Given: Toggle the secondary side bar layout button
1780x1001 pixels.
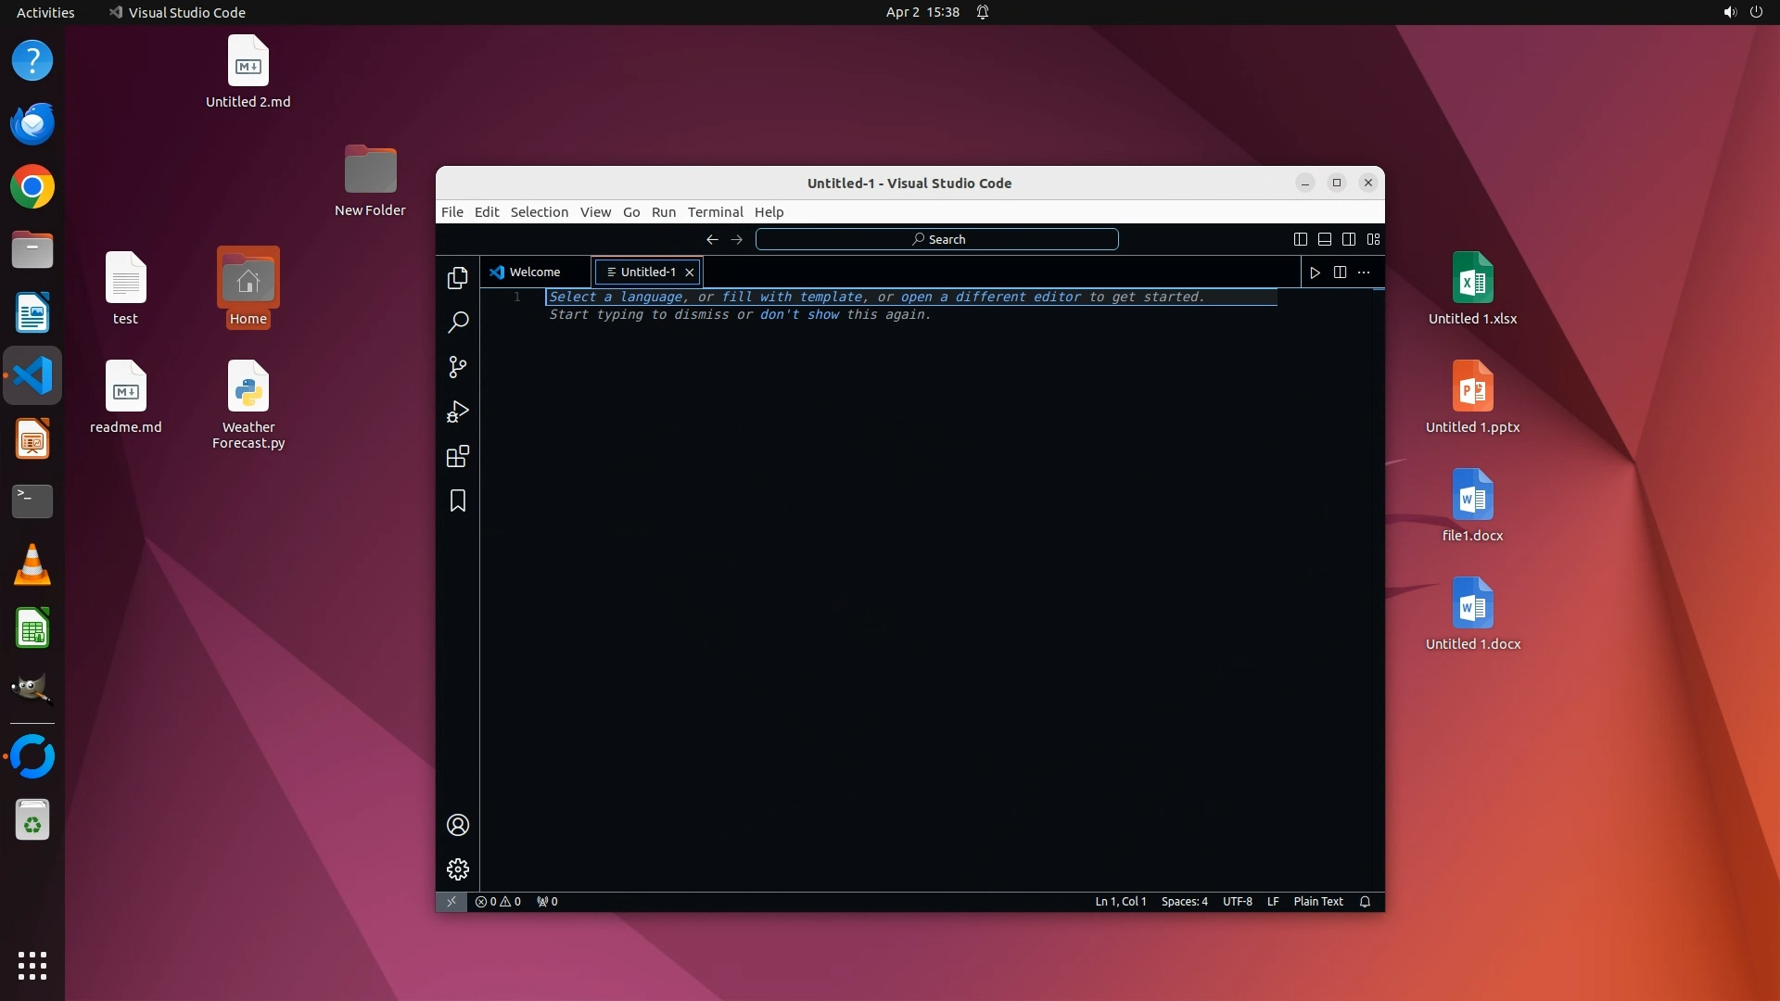Looking at the screenshot, I should click(1349, 239).
